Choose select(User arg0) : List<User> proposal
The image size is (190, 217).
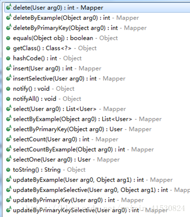point(66,109)
